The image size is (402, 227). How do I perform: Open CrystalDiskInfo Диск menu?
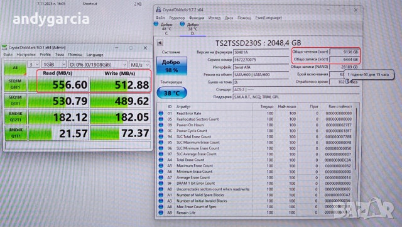[x=229, y=18]
